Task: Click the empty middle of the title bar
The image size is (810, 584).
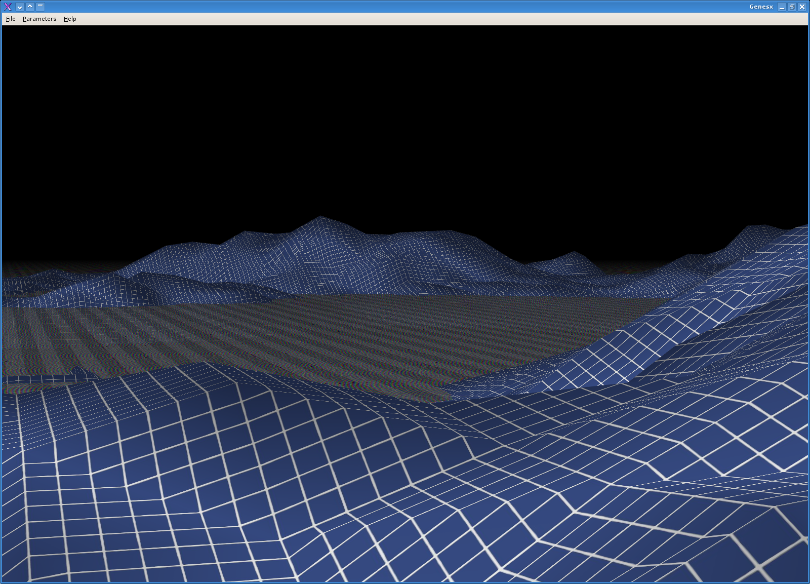Action: click(x=395, y=7)
